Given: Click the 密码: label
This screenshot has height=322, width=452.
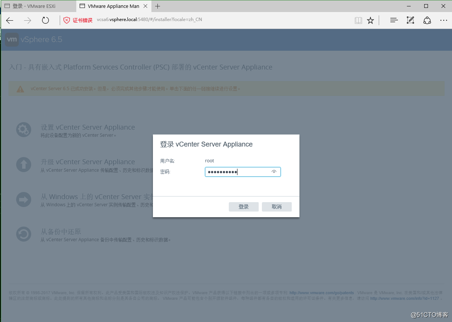Looking at the screenshot, I should [165, 172].
